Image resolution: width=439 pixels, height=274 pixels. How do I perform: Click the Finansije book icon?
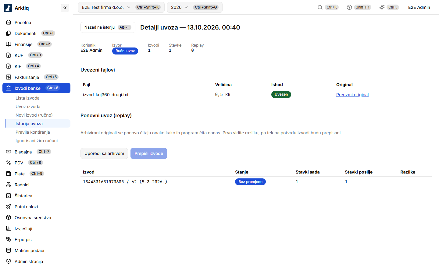(x=9, y=44)
